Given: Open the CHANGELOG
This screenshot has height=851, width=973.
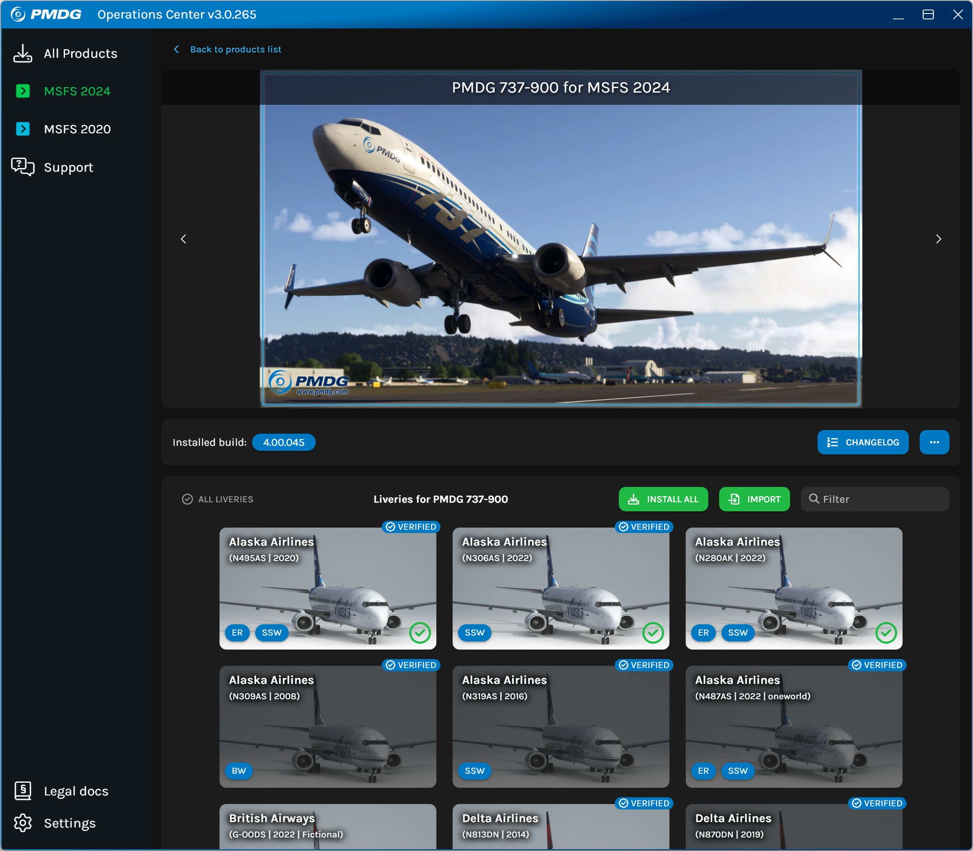Looking at the screenshot, I should 863,442.
